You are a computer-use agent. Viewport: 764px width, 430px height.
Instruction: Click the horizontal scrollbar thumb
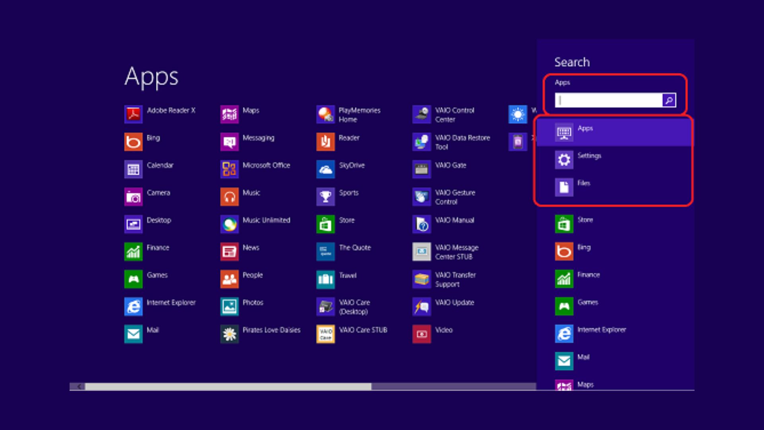click(228, 386)
